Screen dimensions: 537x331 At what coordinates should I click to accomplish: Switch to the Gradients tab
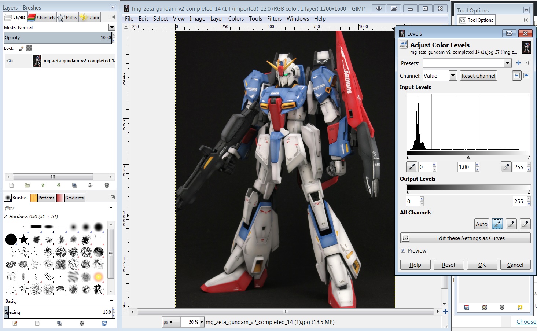(x=70, y=198)
